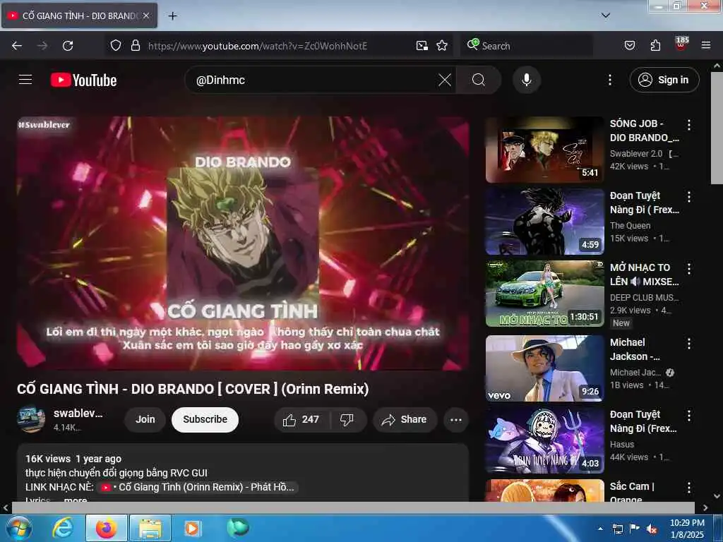
Task: Switch to Firefox in the taskbar
Action: coord(106,528)
